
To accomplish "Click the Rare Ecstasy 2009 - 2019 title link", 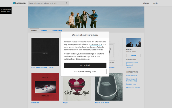I will point(42,68).
